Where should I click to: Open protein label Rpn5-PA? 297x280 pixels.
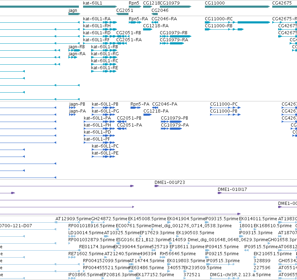point(140,104)
